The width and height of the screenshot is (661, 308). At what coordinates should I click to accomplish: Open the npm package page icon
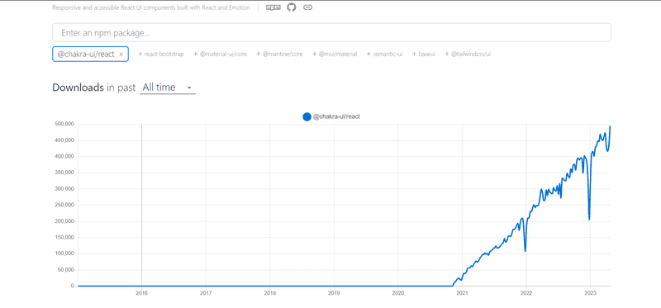pyautogui.click(x=273, y=7)
